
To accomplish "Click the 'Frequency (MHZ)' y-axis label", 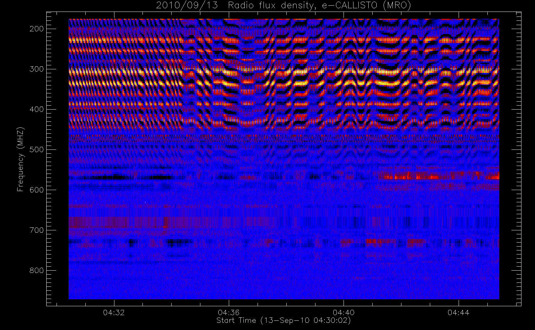I will tap(21, 159).
